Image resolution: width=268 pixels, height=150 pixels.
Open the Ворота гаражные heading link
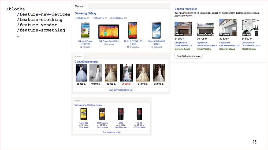pyautogui.click(x=186, y=9)
